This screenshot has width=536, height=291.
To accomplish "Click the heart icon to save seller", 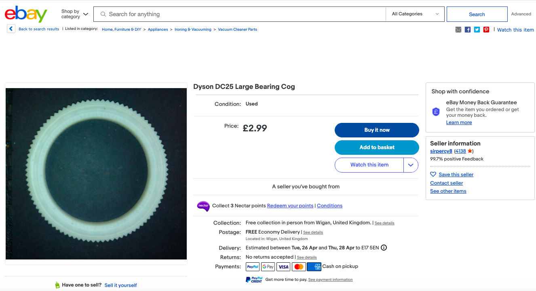I will coord(433,175).
